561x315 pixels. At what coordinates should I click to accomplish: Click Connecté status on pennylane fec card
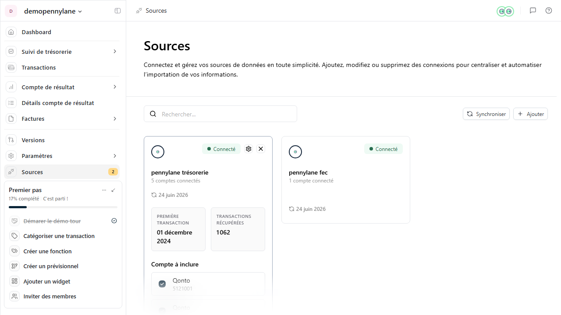coord(383,149)
